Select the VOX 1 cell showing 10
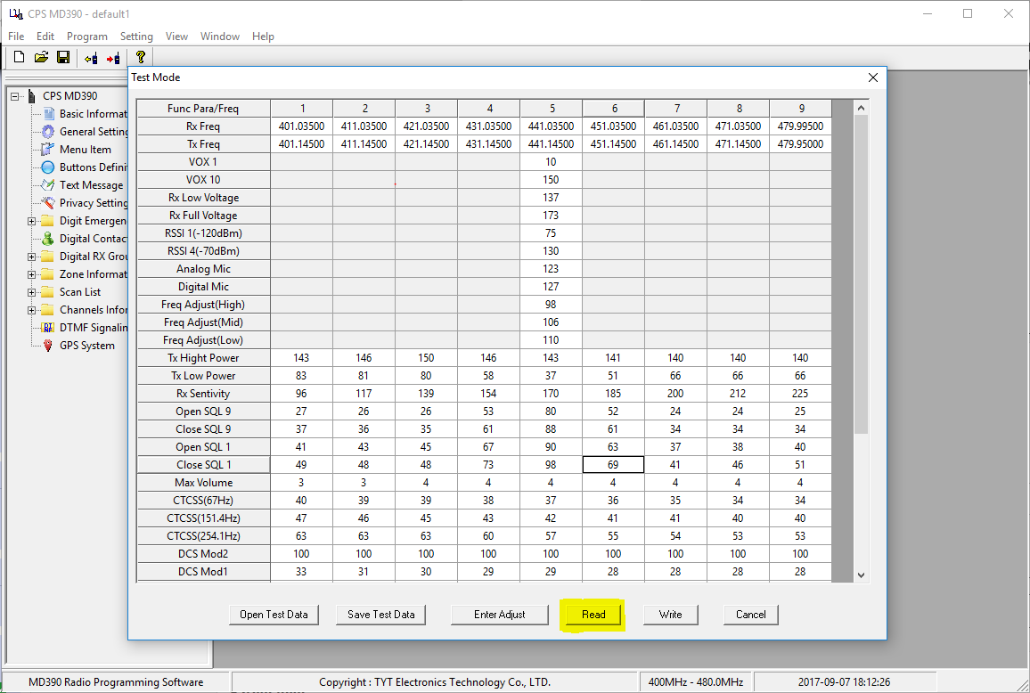 click(551, 161)
